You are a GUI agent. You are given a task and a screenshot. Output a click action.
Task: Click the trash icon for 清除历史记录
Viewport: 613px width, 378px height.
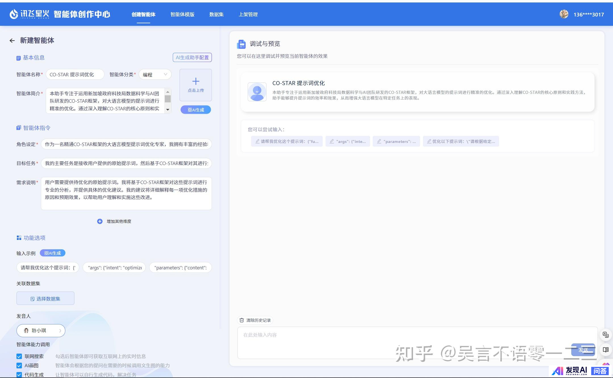[x=241, y=320]
